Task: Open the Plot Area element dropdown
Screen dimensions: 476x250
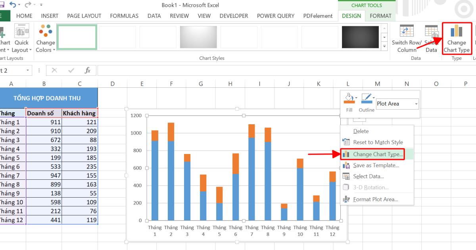Action: click(397, 103)
